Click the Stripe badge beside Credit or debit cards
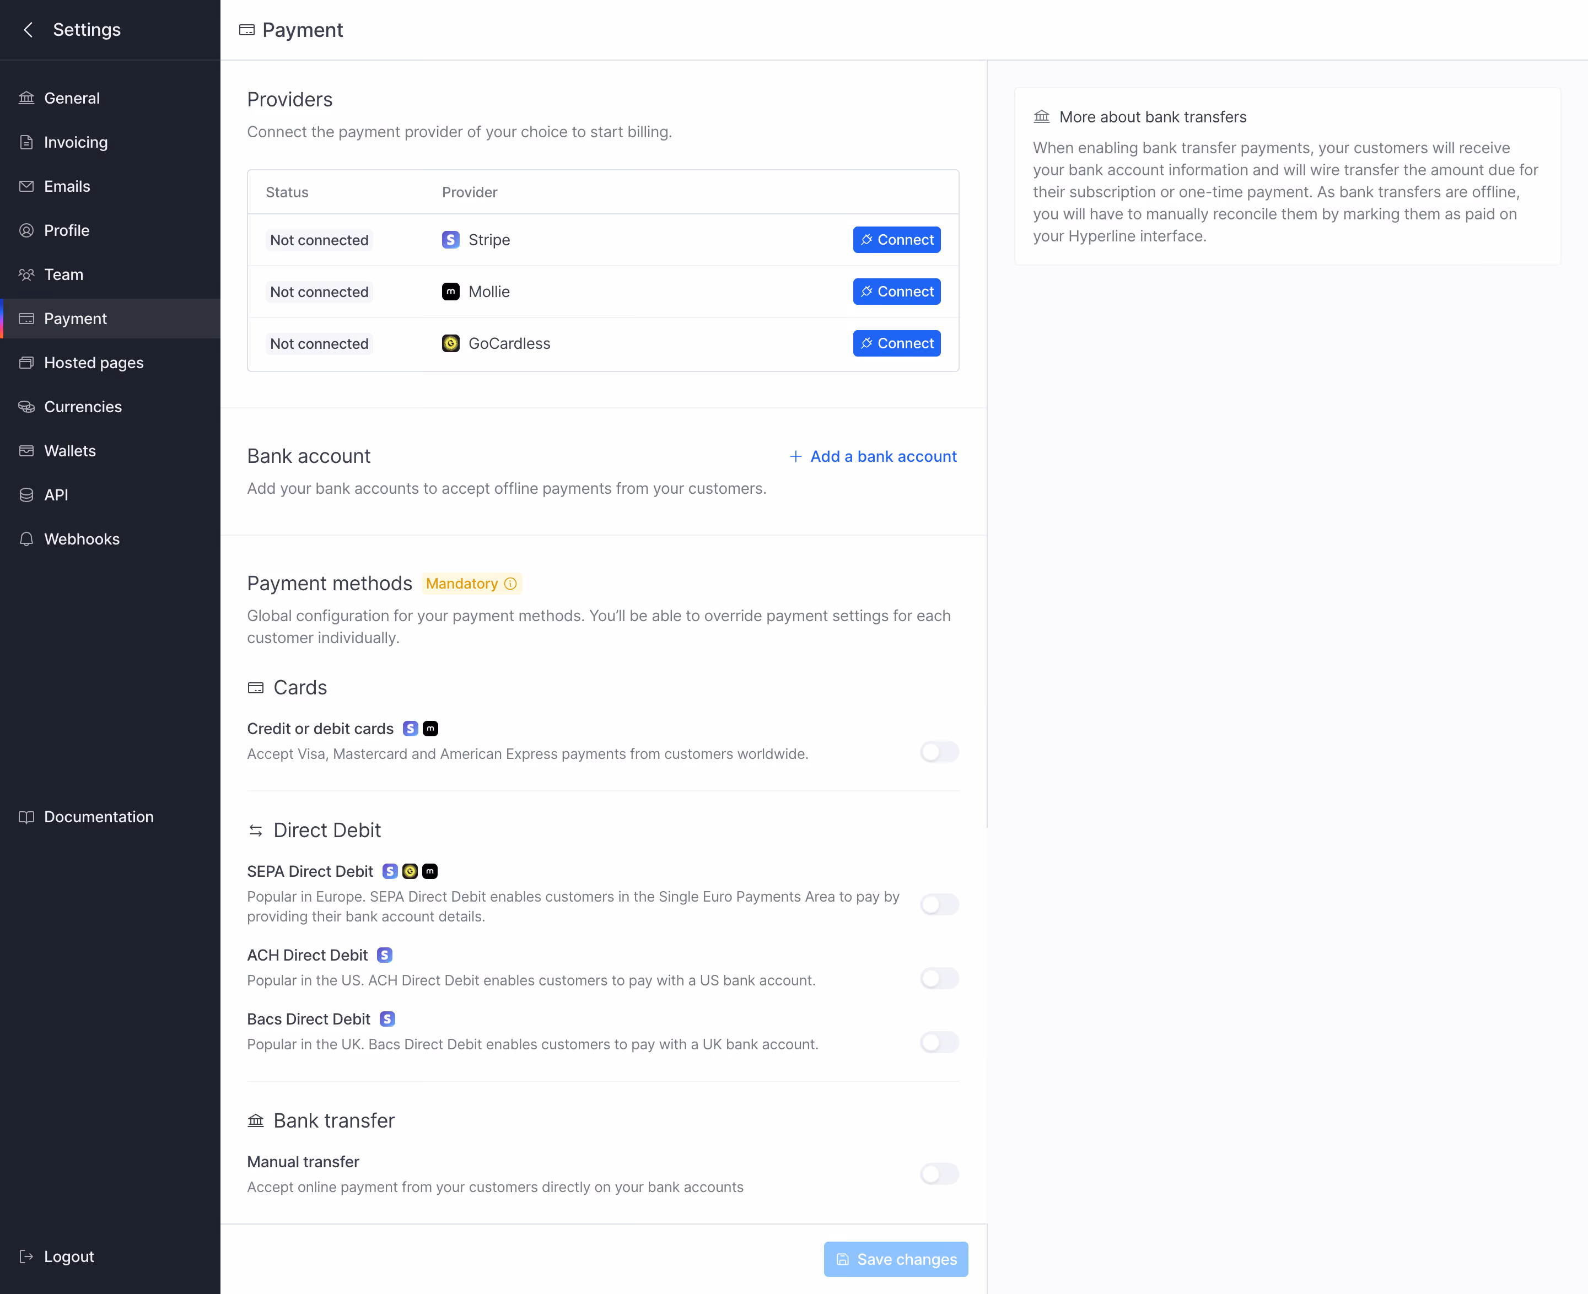Image resolution: width=1588 pixels, height=1294 pixels. pyautogui.click(x=410, y=728)
